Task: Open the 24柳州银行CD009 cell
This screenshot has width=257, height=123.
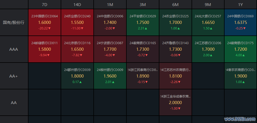Action: point(110,76)
